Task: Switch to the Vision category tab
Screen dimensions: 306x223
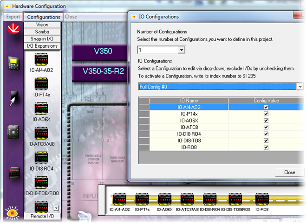Action: pyautogui.click(x=42, y=25)
